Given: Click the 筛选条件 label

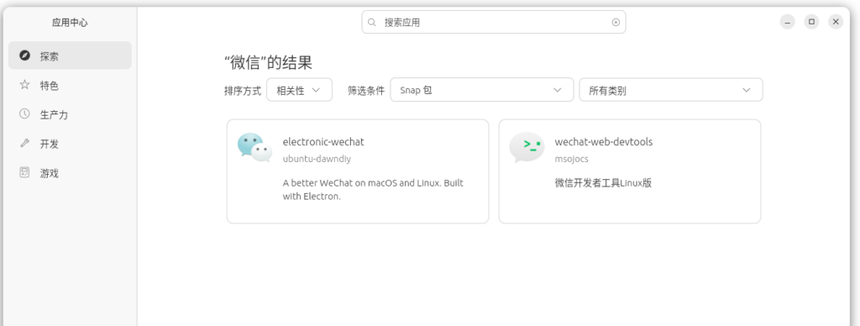Looking at the screenshot, I should (366, 91).
